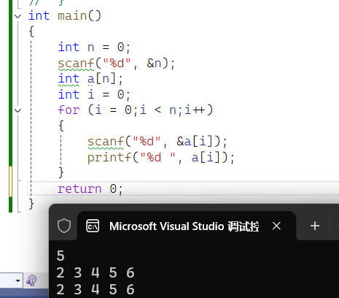Click the 'scanf("%d", &n);' line
Viewport: 339px width, 298px height.
point(117,63)
